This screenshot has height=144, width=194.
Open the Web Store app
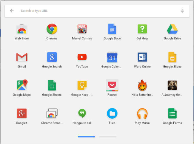pyautogui.click(x=22, y=29)
